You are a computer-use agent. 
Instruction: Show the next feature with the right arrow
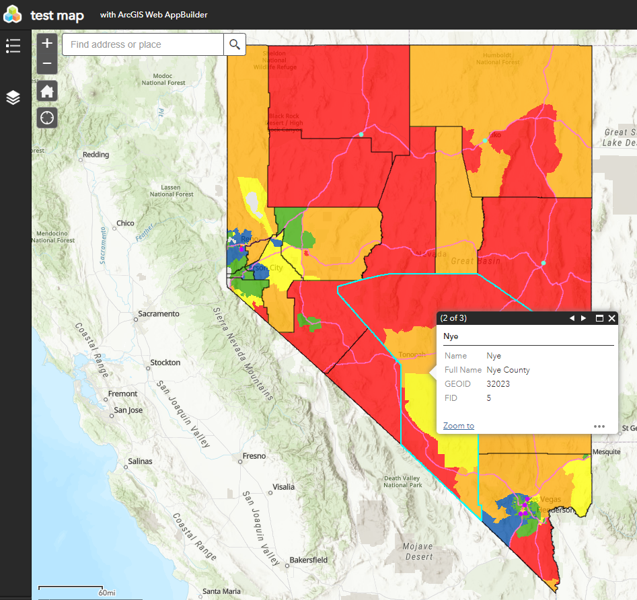[x=583, y=317]
